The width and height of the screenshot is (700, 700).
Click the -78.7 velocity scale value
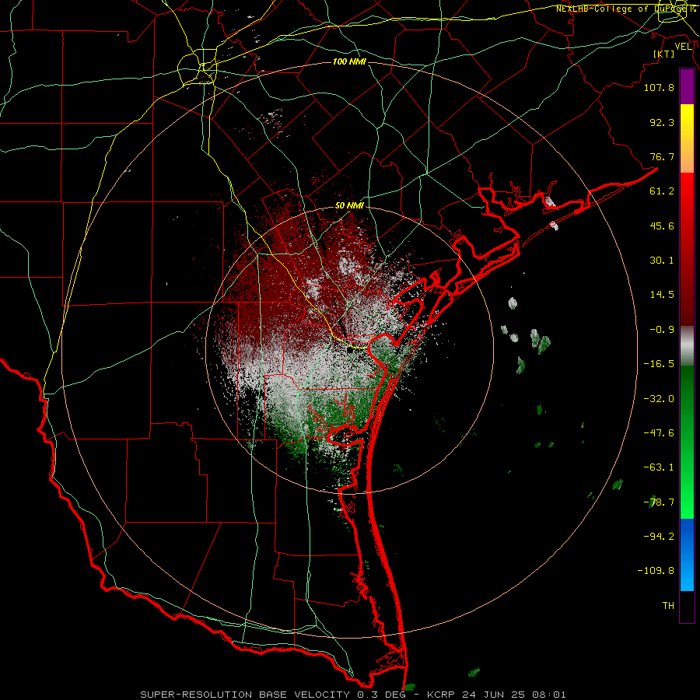click(x=659, y=502)
